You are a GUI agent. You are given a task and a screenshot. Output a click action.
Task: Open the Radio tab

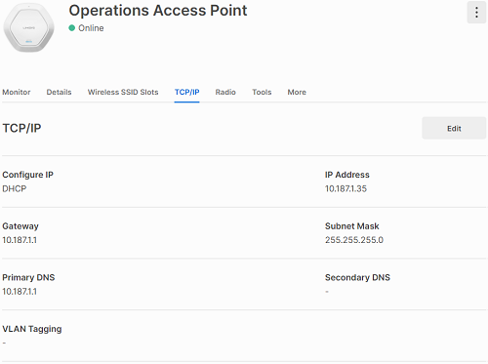[x=225, y=92]
